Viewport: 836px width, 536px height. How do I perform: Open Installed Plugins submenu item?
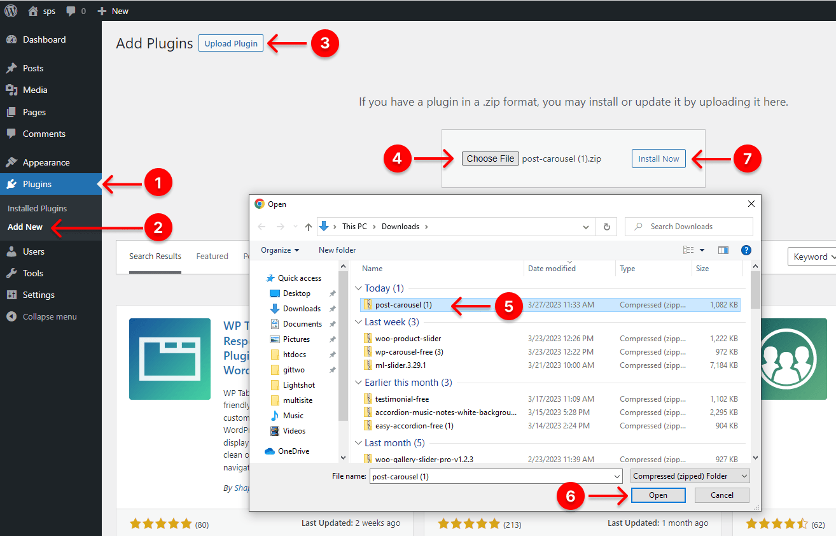coord(37,208)
